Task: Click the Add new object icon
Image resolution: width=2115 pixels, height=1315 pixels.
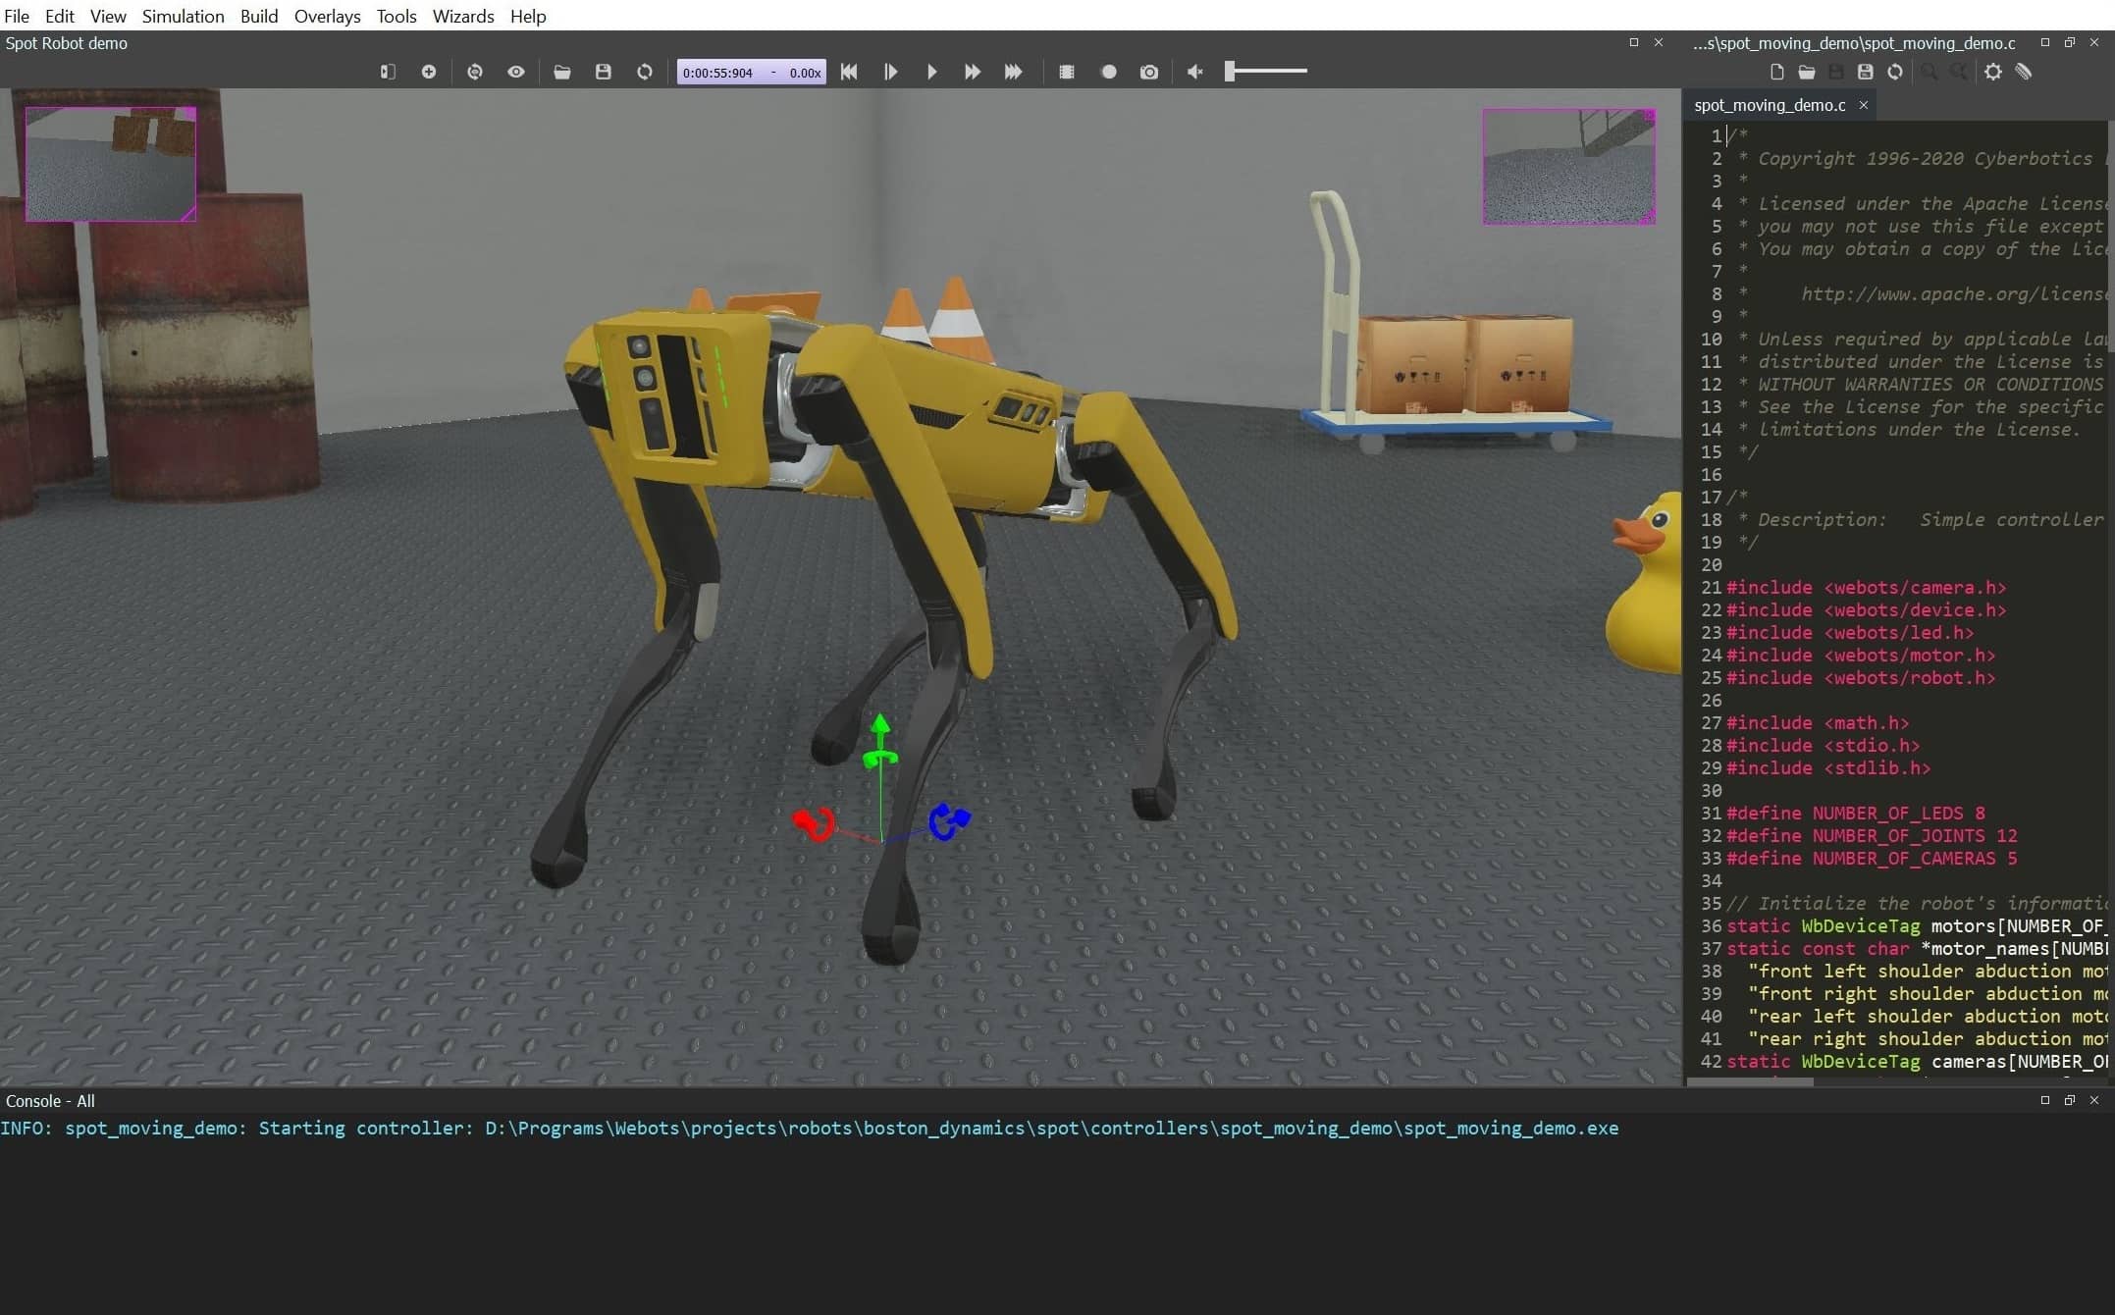Action: 429,72
